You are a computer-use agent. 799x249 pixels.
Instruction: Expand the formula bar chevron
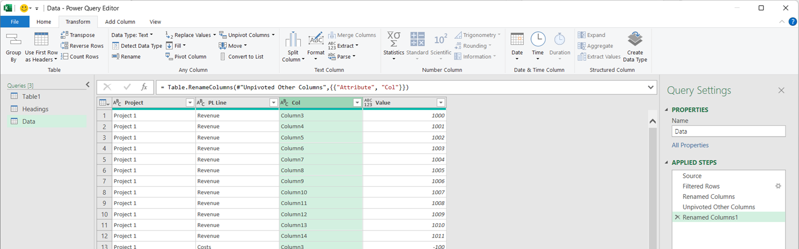point(651,87)
